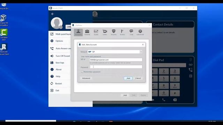Open the Options menu entry
Screen dimensions: 223x125
pos(59,41)
